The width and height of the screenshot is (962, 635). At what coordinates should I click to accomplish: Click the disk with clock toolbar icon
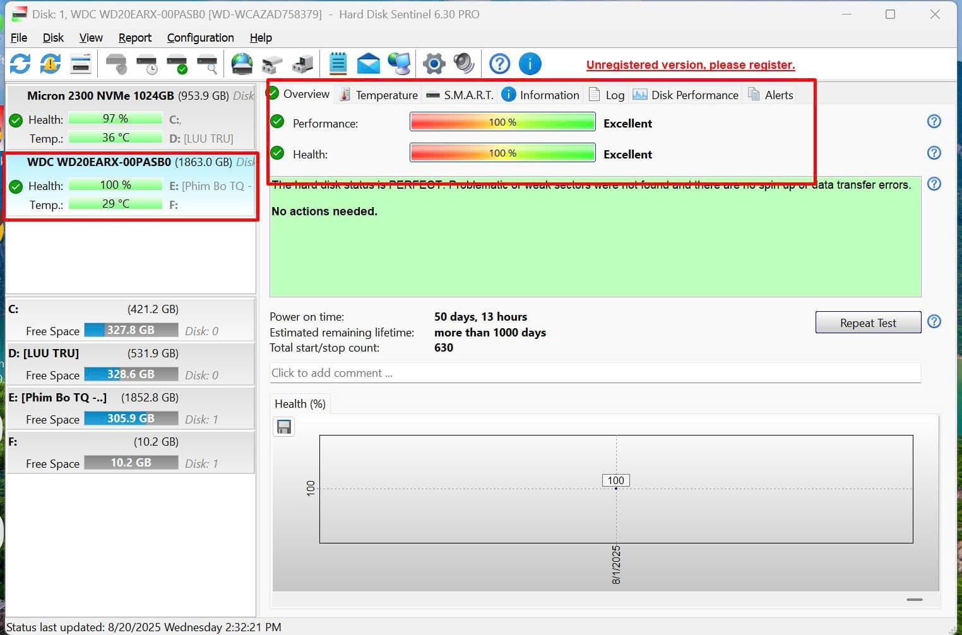pos(146,64)
